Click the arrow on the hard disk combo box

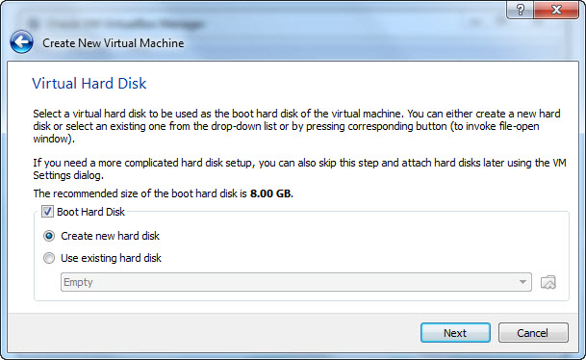pyautogui.click(x=522, y=282)
